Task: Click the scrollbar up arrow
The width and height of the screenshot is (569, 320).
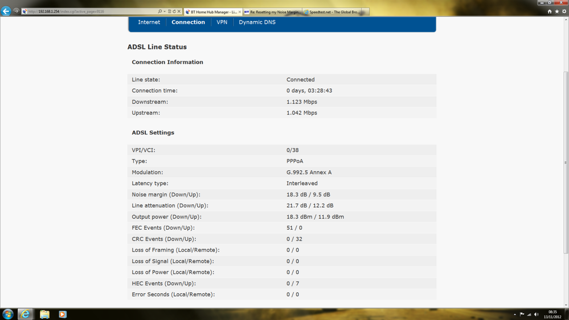Action: click(x=566, y=20)
